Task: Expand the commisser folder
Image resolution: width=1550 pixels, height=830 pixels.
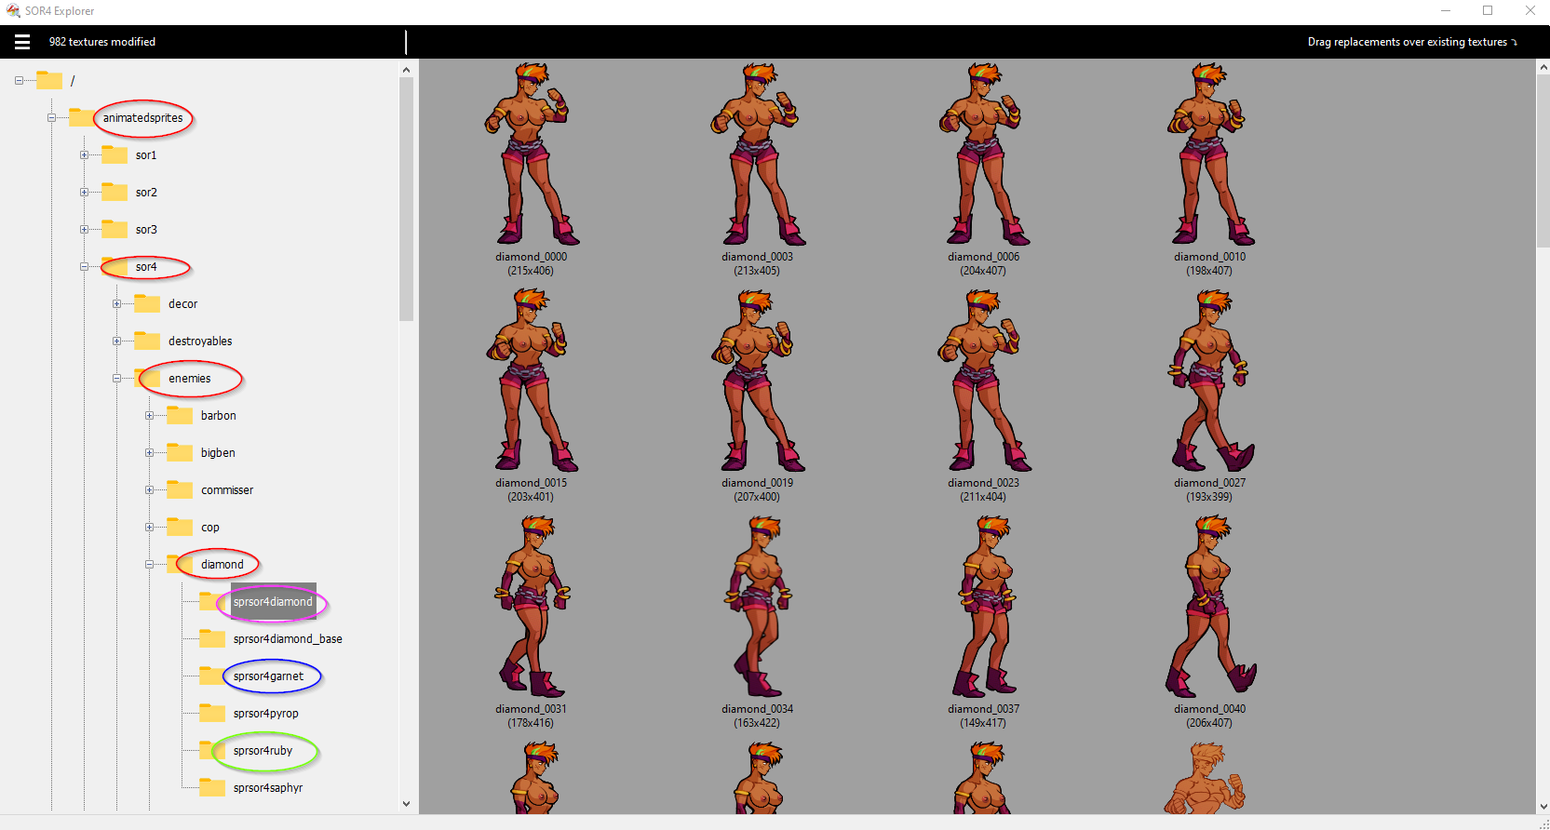Action: [x=149, y=490]
